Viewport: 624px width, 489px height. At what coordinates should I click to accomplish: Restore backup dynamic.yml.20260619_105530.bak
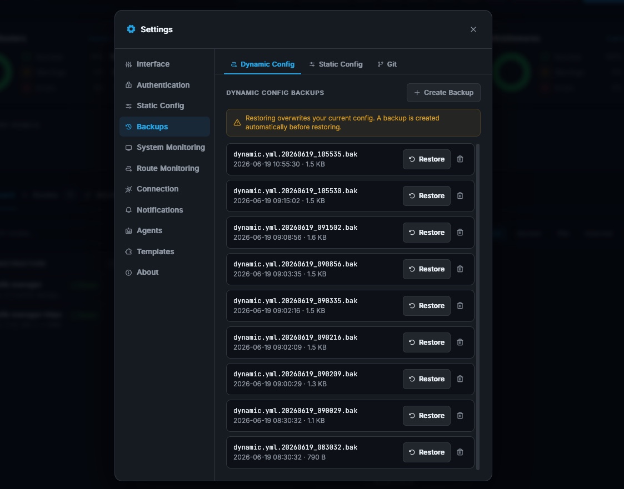pyautogui.click(x=427, y=195)
